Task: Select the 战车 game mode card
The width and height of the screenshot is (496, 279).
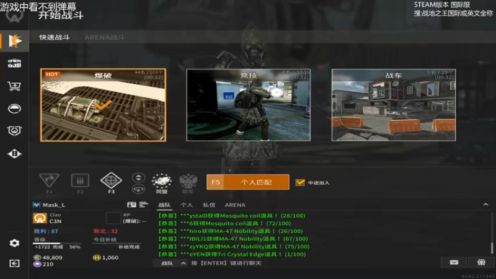Action: 394,105
